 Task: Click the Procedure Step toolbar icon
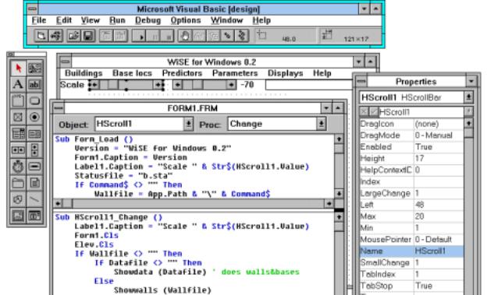[x=242, y=36]
